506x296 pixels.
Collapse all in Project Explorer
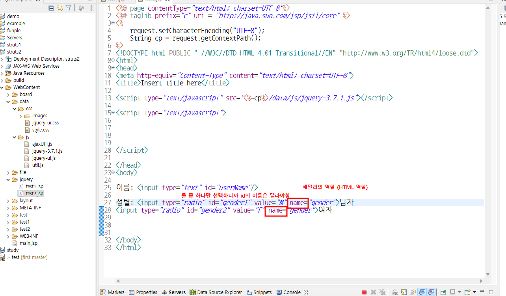click(51, 8)
